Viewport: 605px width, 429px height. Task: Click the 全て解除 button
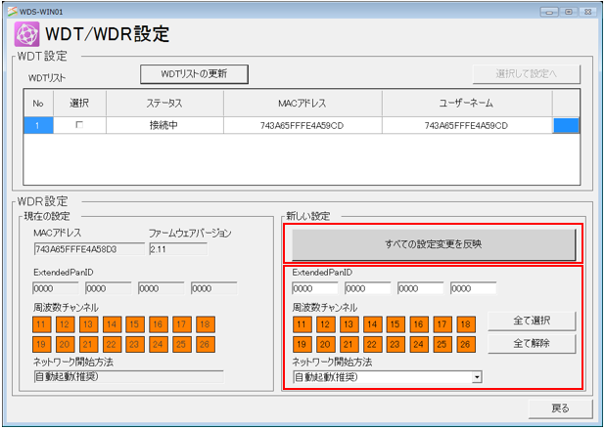[544, 344]
